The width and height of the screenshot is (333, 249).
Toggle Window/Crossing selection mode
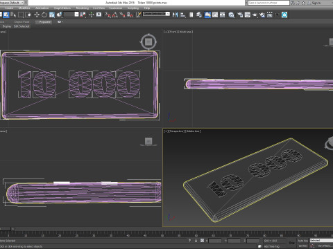click(x=28, y=15)
